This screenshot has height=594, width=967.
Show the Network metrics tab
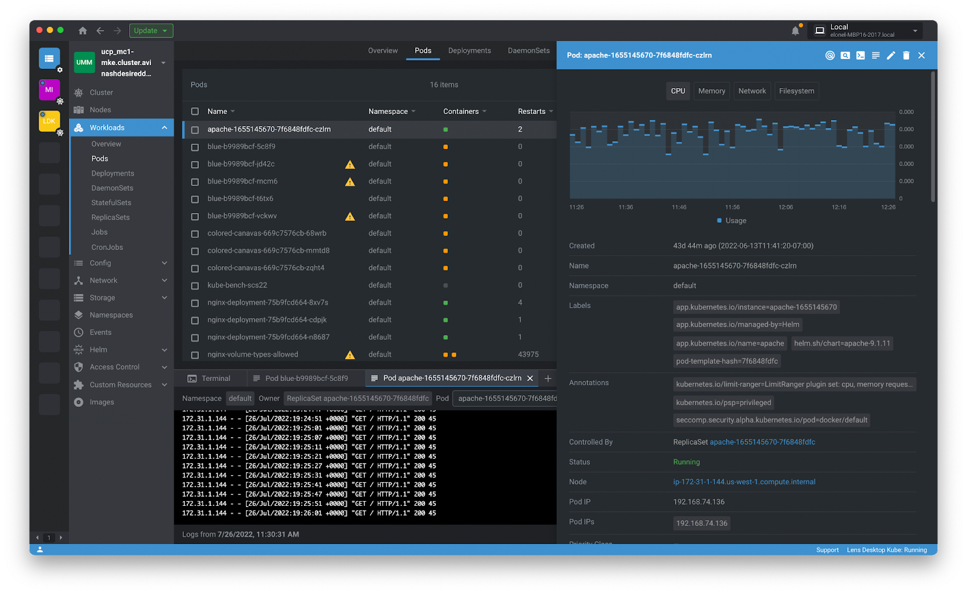tap(752, 91)
